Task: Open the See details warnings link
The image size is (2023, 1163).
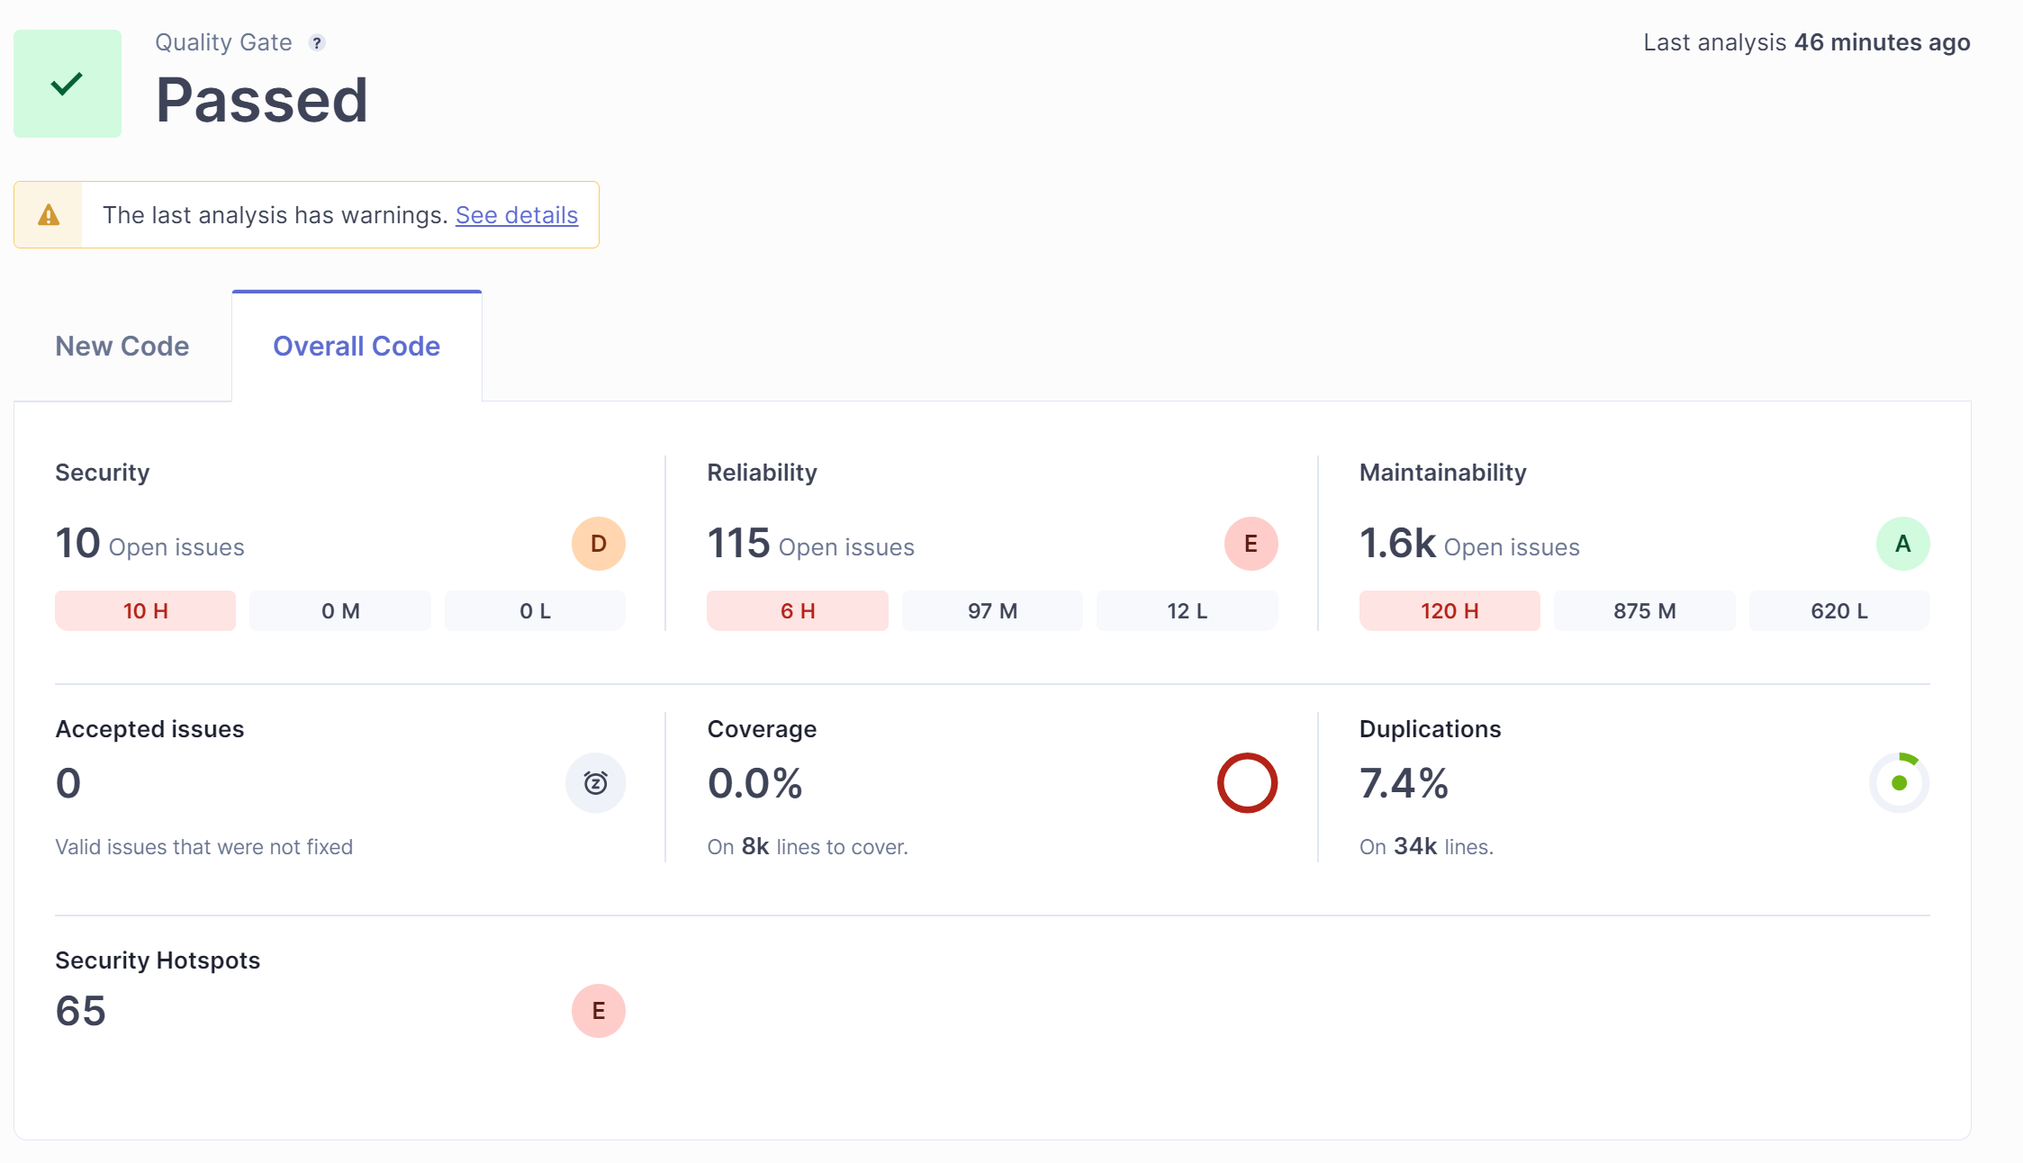Action: pyautogui.click(x=517, y=215)
